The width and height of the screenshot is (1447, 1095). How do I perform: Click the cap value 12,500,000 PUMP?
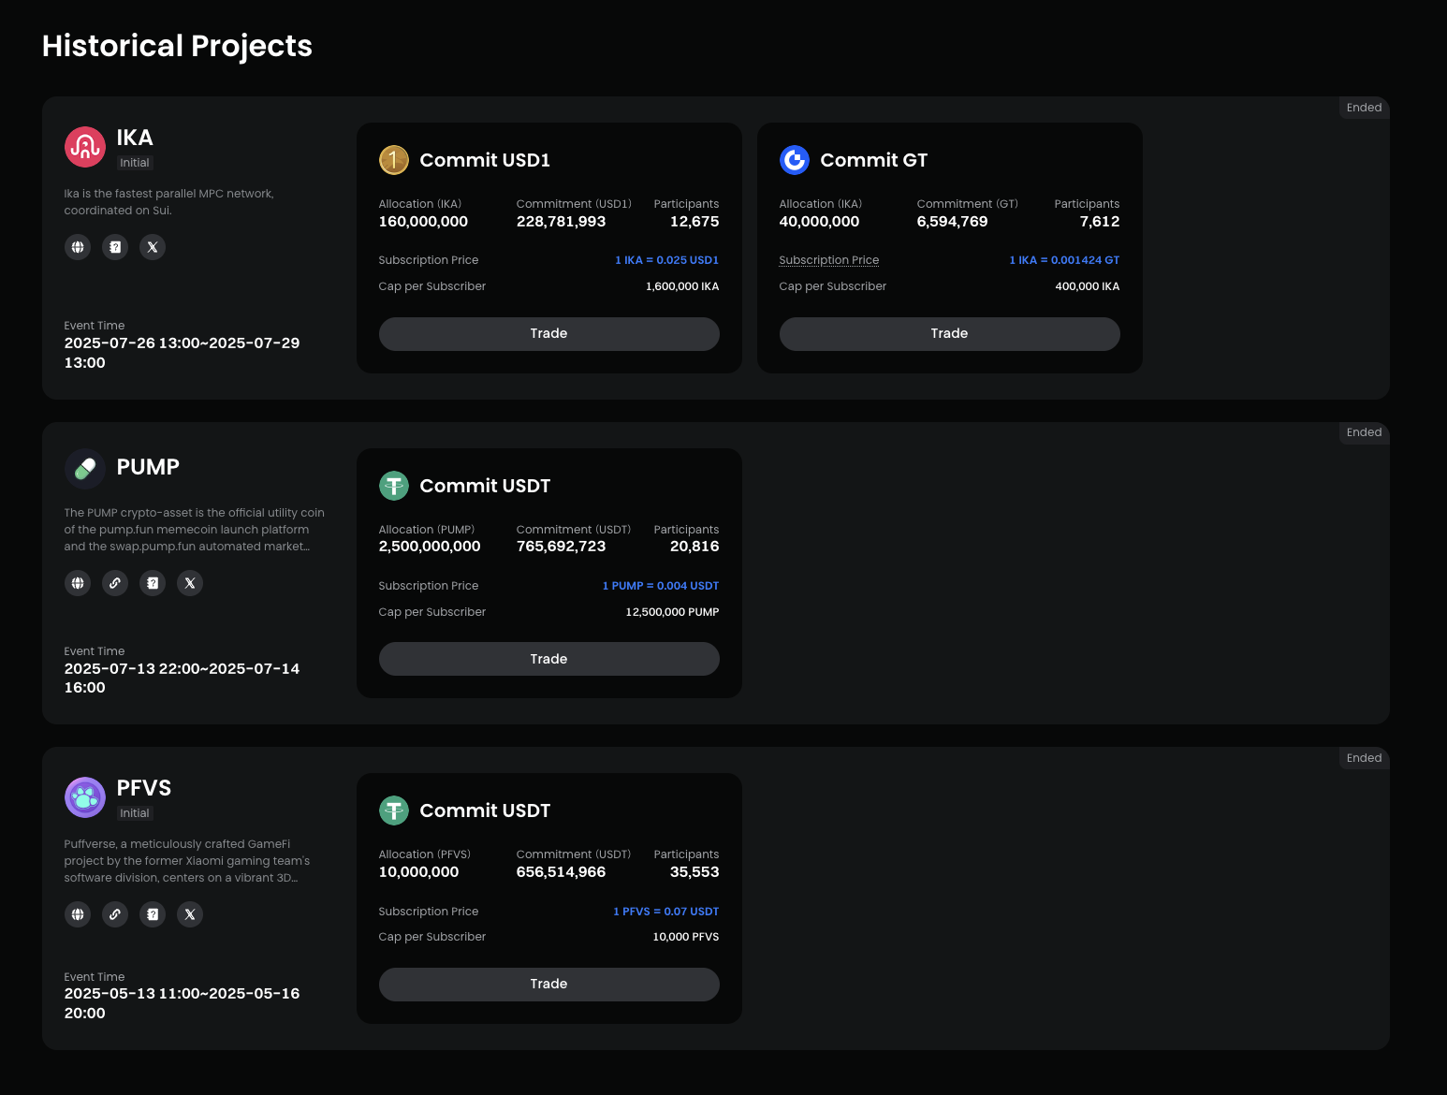[x=672, y=612]
